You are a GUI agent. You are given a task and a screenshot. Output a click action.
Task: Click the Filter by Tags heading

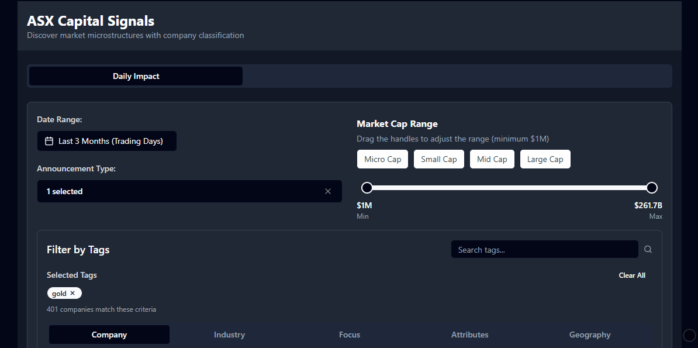[78, 250]
